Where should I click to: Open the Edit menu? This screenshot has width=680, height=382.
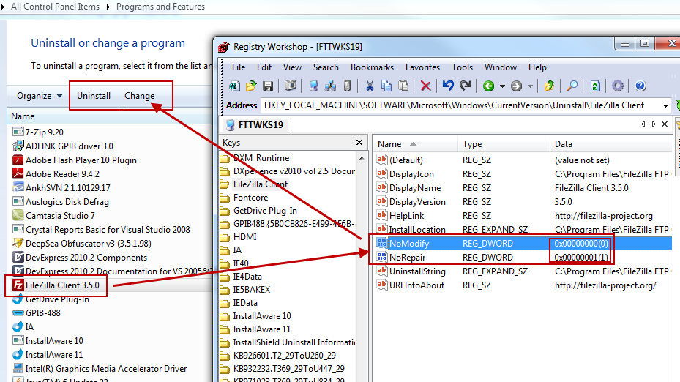[x=264, y=67]
